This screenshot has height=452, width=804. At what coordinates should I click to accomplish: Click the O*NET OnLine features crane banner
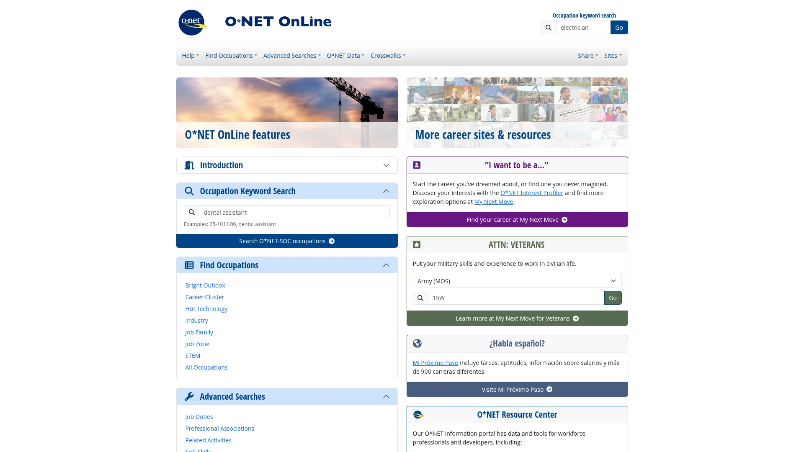click(287, 113)
